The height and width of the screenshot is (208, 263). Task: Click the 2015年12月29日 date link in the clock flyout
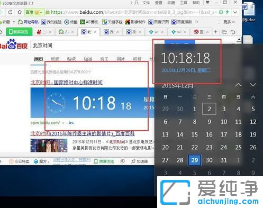tap(186, 70)
